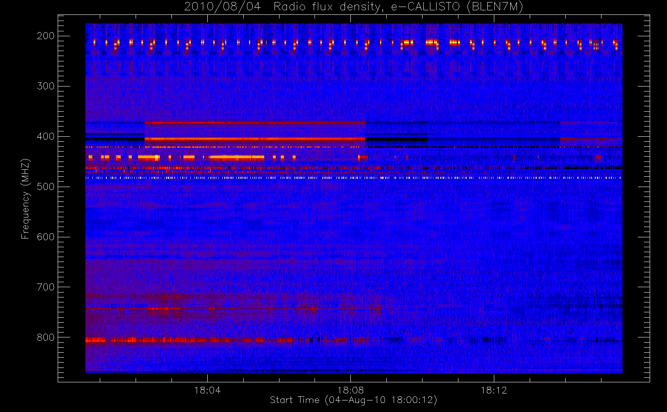Select the 600 frequency tick label
667x412 pixels.
pyautogui.click(x=46, y=237)
